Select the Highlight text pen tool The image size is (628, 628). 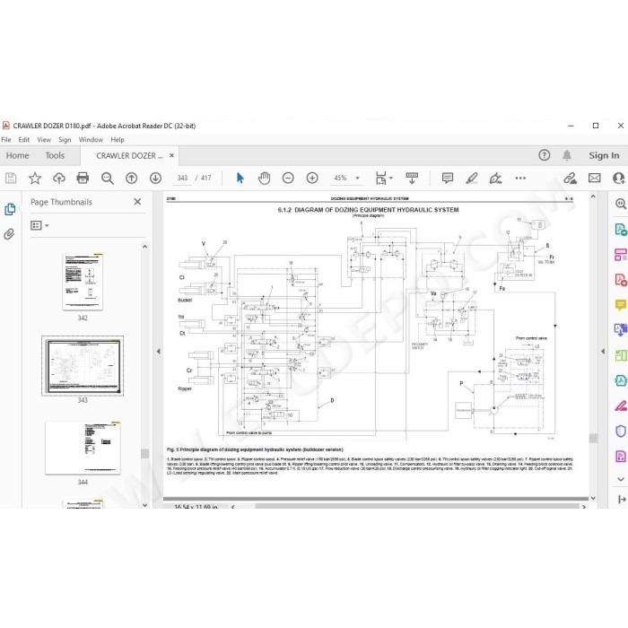point(472,178)
